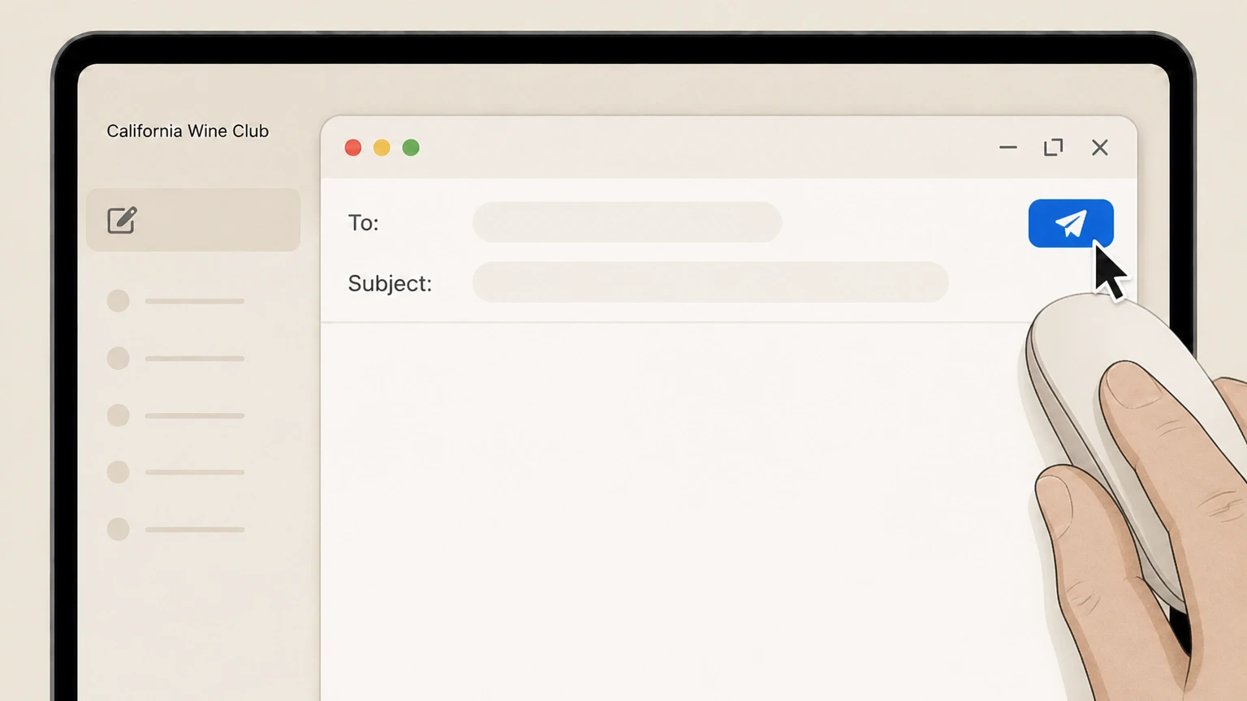Click the green zoom dot
This screenshot has width=1247, height=701.
[x=411, y=148]
